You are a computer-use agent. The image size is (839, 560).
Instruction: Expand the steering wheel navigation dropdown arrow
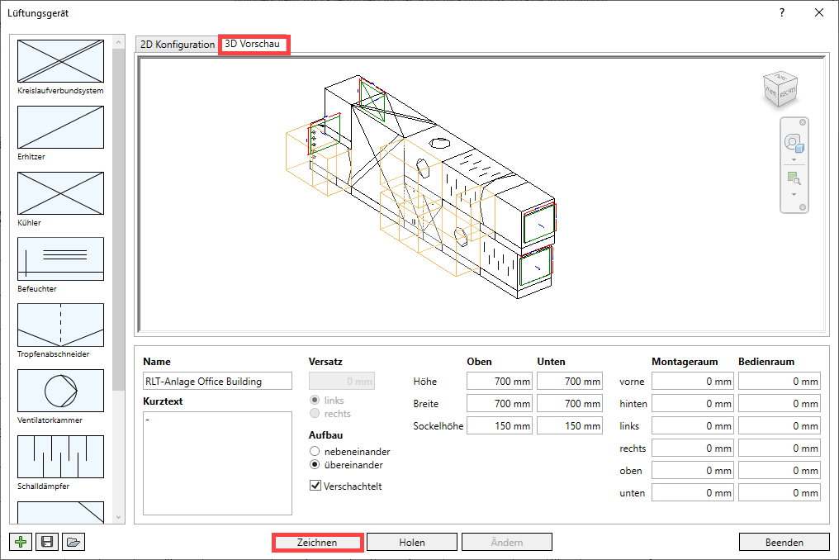[794, 159]
